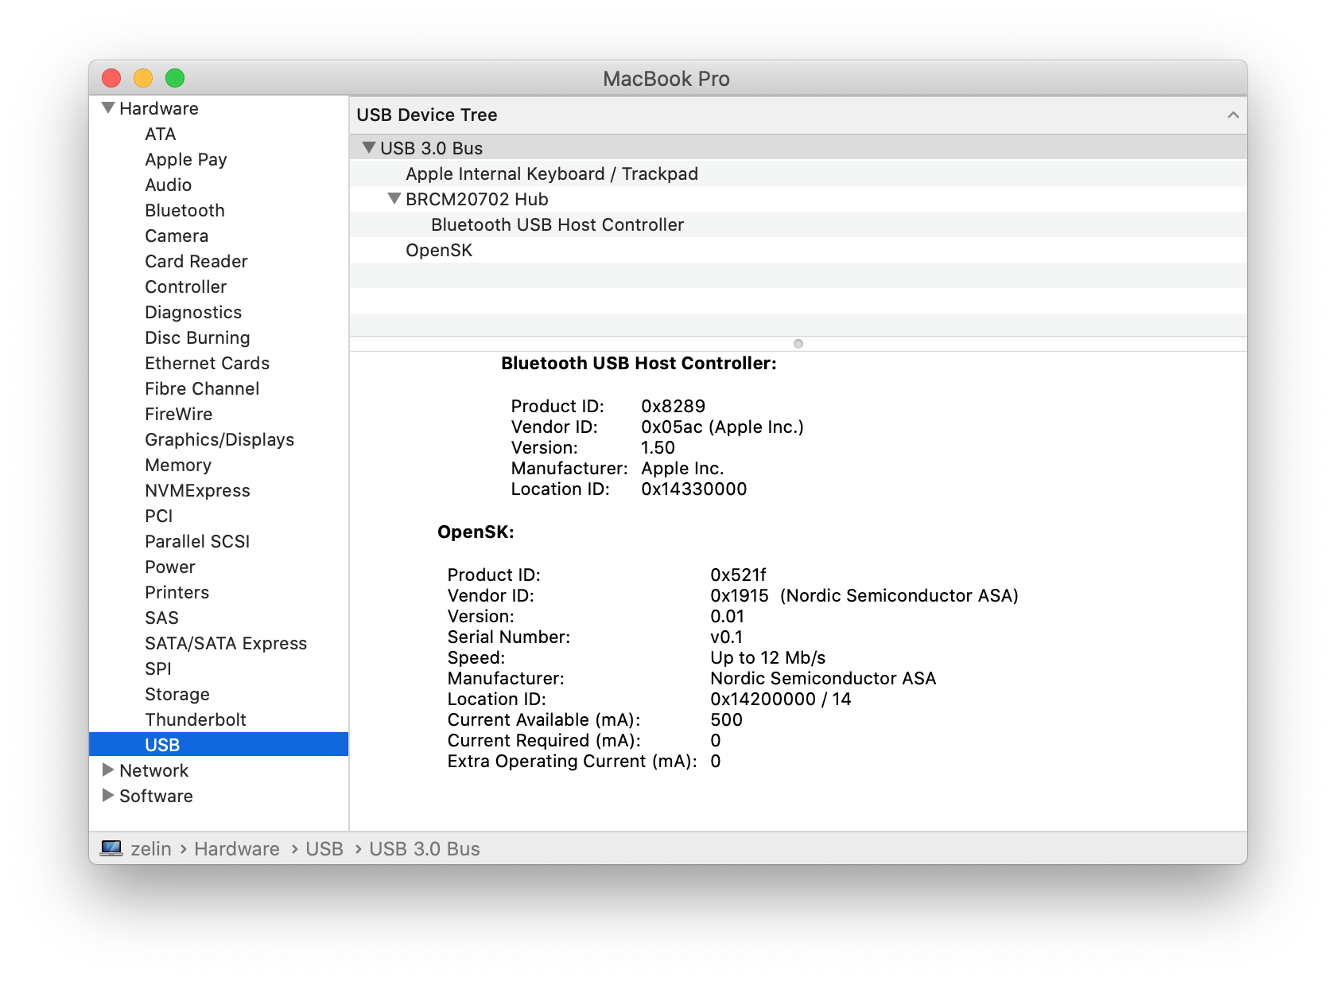The height and width of the screenshot is (982, 1336).
Task: Click USB 3.0 Bus in path bar
Action: tap(424, 848)
